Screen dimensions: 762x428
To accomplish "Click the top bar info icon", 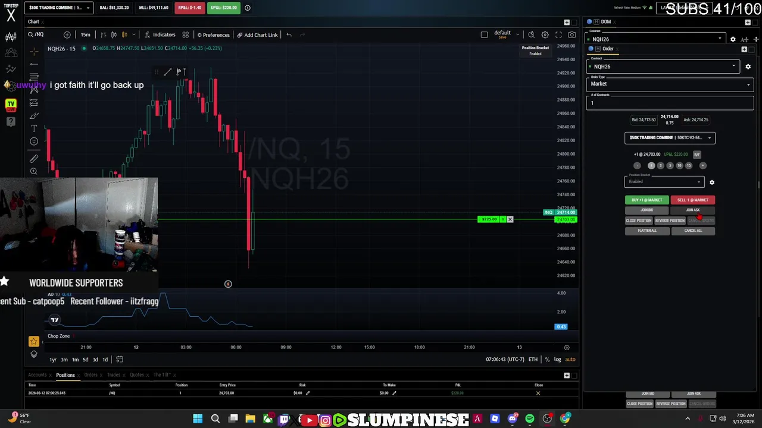I will [x=248, y=8].
